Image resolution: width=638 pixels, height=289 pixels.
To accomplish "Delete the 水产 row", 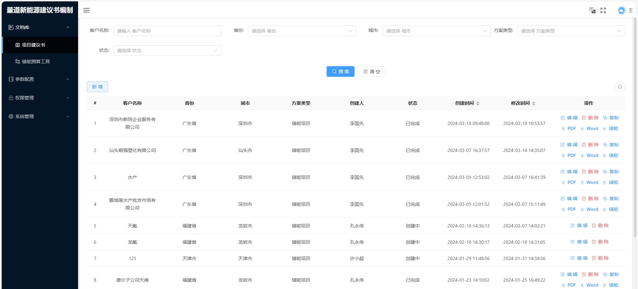I will click(x=590, y=172).
